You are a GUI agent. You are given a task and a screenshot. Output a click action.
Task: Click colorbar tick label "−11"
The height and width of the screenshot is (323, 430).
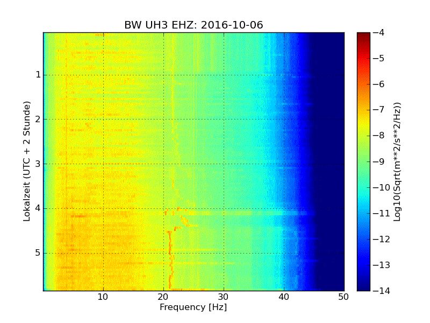coord(382,213)
